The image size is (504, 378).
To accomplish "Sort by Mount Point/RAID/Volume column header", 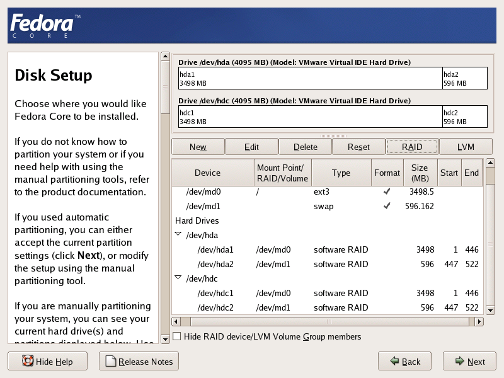I will [282, 173].
